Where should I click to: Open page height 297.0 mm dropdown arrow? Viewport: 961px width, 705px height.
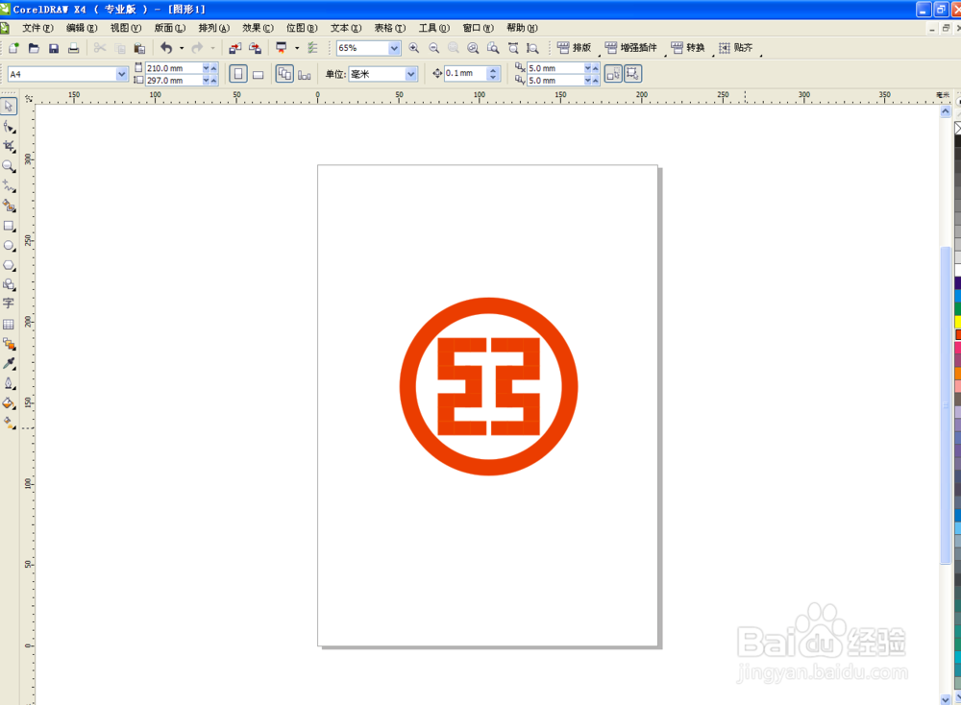click(206, 81)
